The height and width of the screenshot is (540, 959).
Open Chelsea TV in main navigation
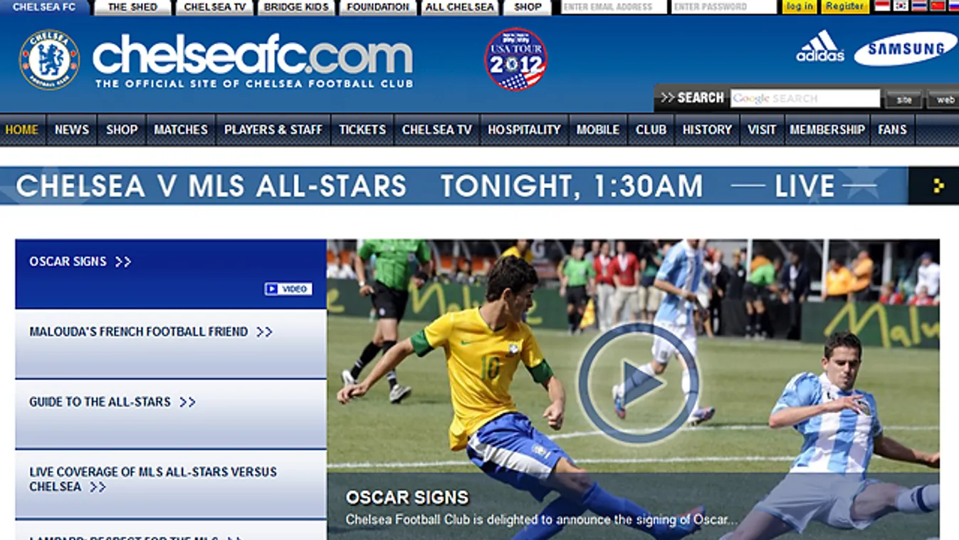coord(437,130)
